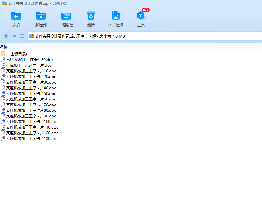Click the Word icon of 支座机械加工工序卡片50.doc
This screenshot has width=262, height=215.
coord(3,94)
